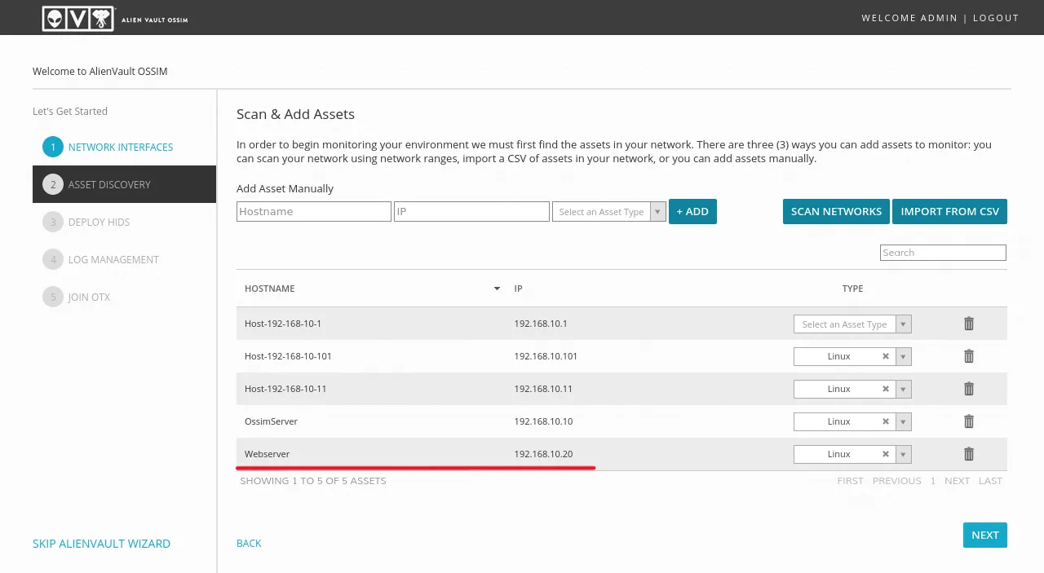Screen dimensions: 1044x573
Task: Delete the Host-192-168-10-1 asset with trash icon
Action: [x=968, y=324]
